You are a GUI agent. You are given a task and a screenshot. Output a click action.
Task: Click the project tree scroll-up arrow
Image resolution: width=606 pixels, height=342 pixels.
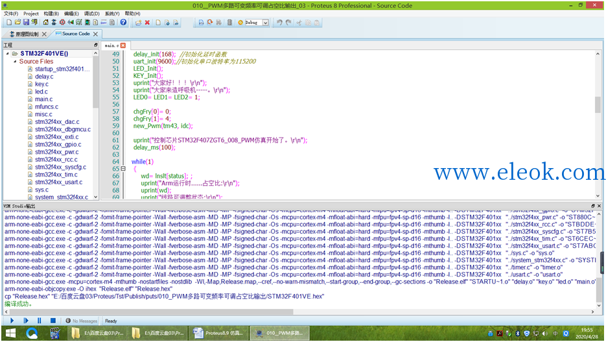coord(95,53)
